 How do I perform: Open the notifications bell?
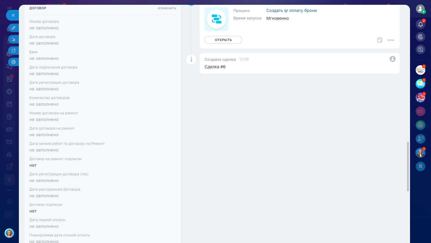click(421, 24)
